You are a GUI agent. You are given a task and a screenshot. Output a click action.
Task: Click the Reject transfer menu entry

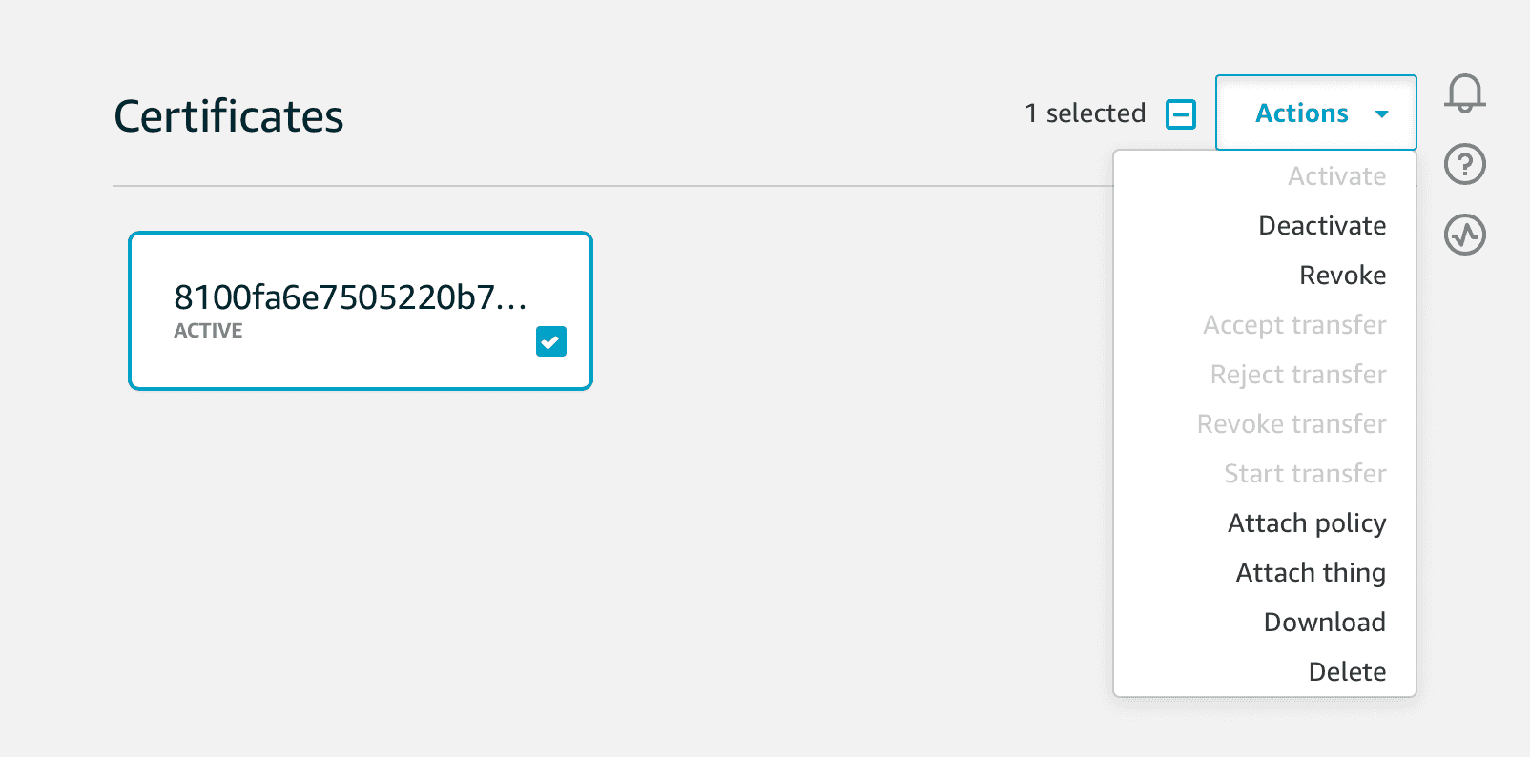point(1297,375)
